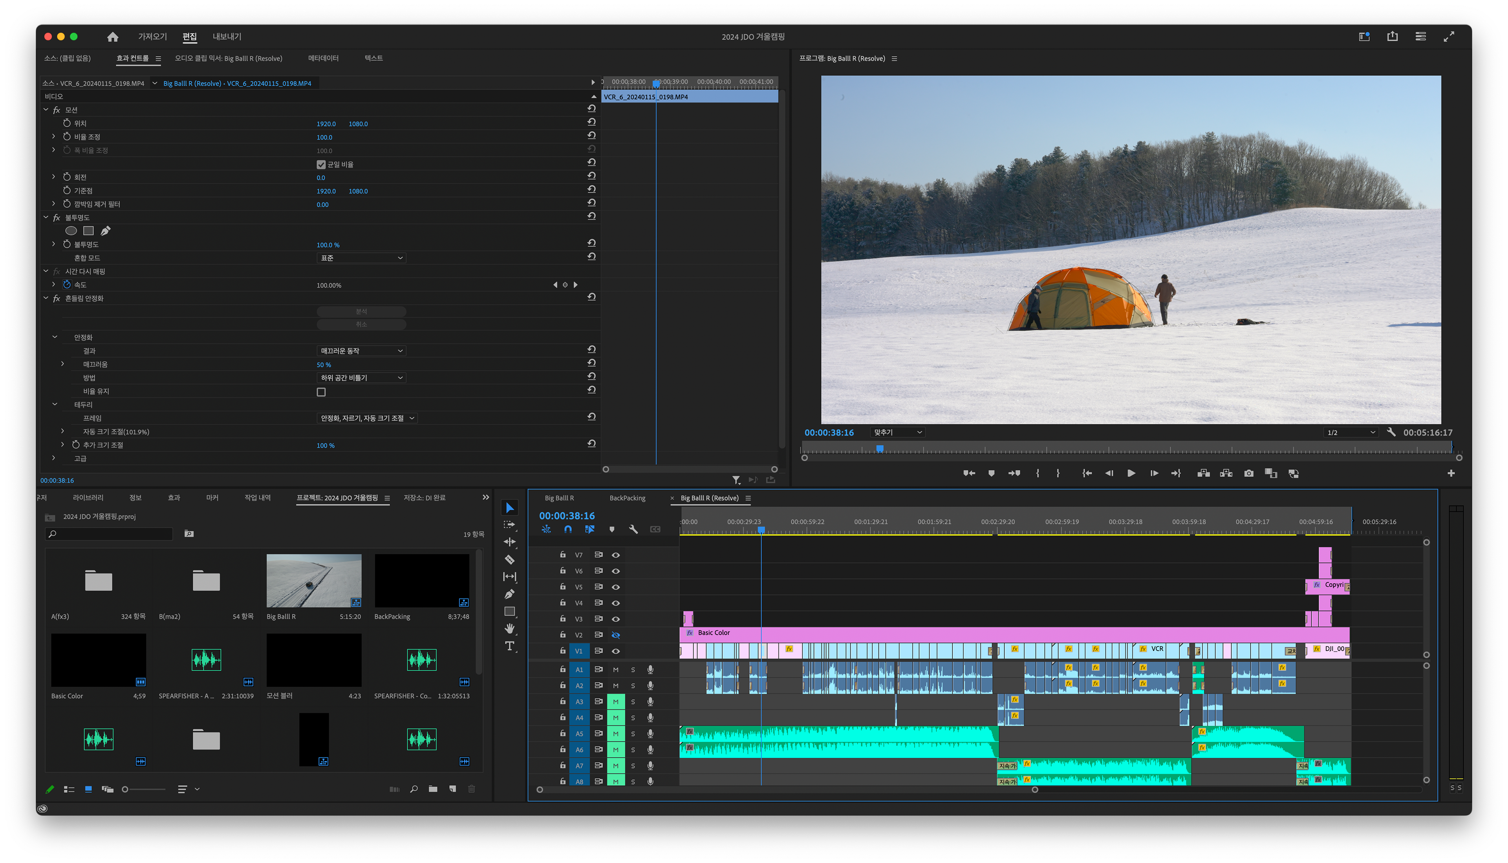This screenshot has width=1508, height=863.
Task: Select the Pen tool in the timeline toolbox
Action: pyautogui.click(x=509, y=594)
